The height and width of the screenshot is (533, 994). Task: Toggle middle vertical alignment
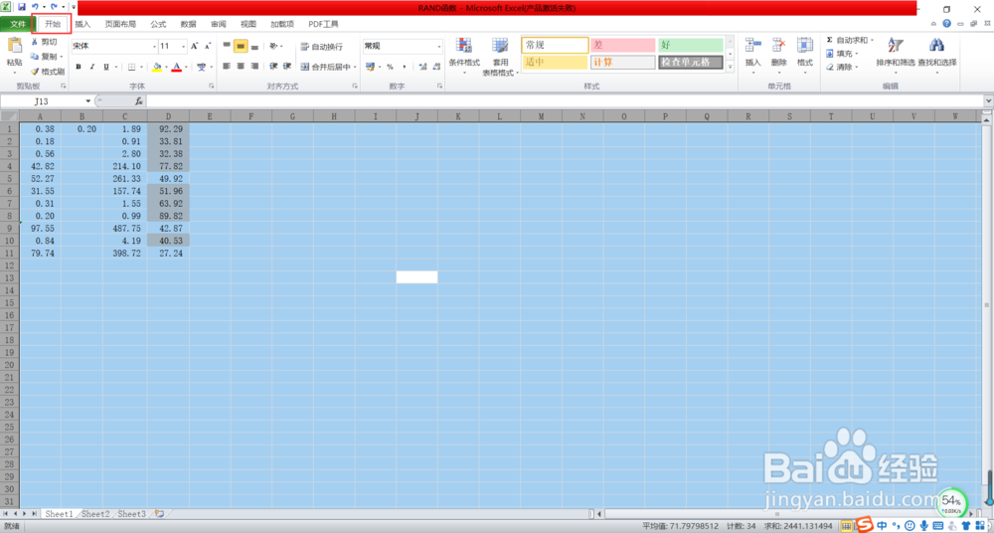pyautogui.click(x=241, y=46)
